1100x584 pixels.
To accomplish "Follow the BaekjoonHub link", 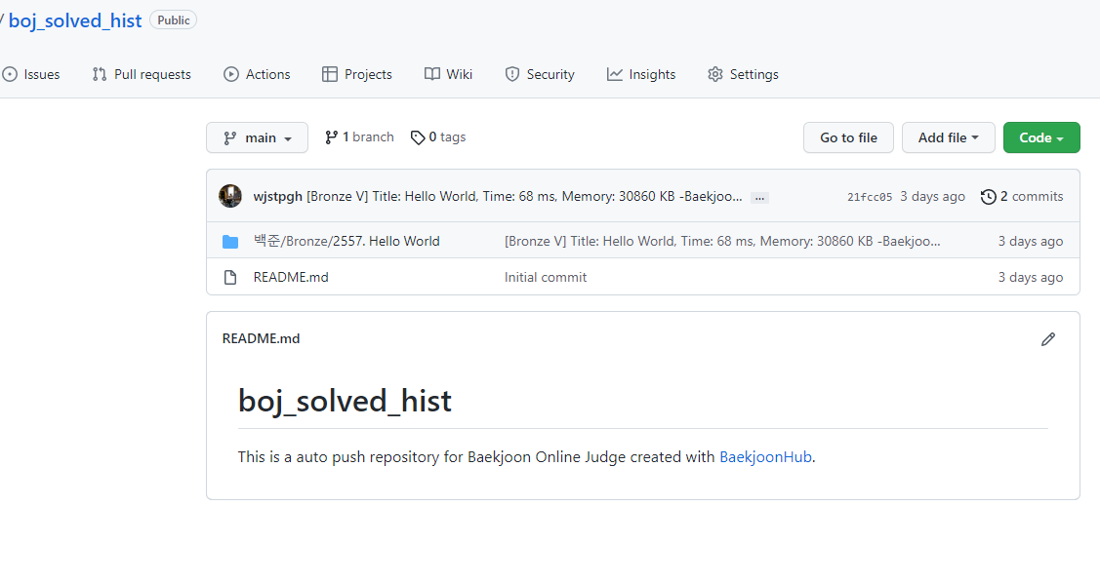I will coord(765,457).
